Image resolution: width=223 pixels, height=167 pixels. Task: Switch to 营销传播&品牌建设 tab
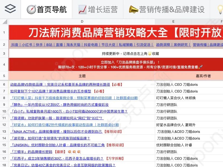coord(166,9)
